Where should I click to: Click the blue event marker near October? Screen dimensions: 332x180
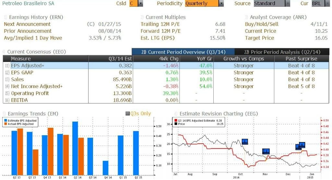pyautogui.click(x=245, y=142)
